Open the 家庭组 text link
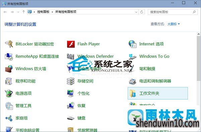Image resolution: width=201 pixels, height=132 pixels. click(x=21, y=118)
